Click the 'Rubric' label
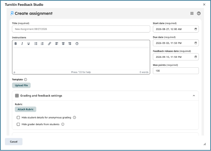The height and width of the screenshot is (151, 211). 19,104
